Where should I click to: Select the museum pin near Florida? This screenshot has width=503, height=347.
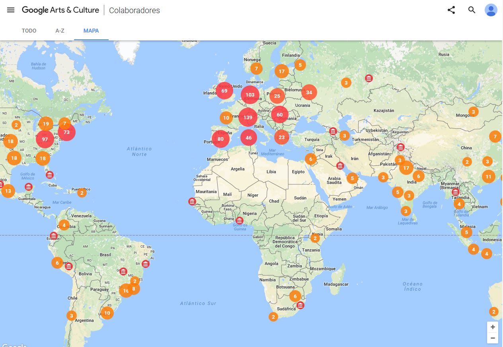49,174
